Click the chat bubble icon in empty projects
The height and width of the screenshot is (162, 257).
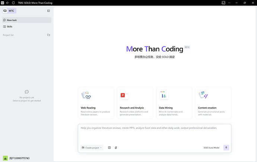(x=27, y=92)
